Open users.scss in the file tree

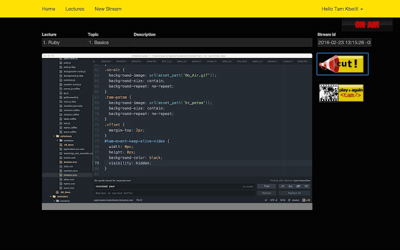pos(69,188)
